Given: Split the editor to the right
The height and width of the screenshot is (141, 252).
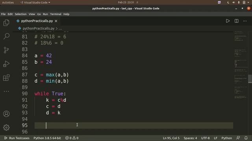Looking at the screenshot, I should pyautogui.click(x=236, y=21).
